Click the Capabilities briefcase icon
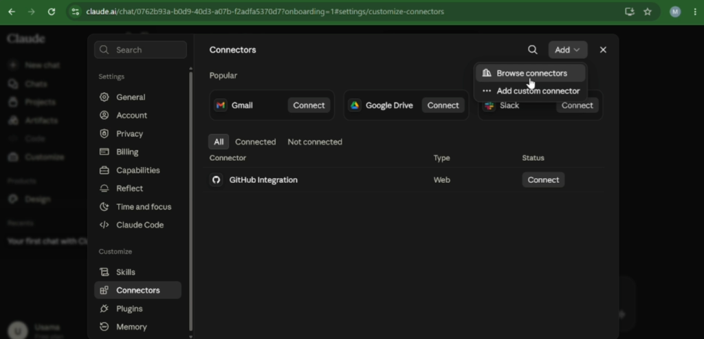Viewport: 704px width, 339px height. [104, 170]
